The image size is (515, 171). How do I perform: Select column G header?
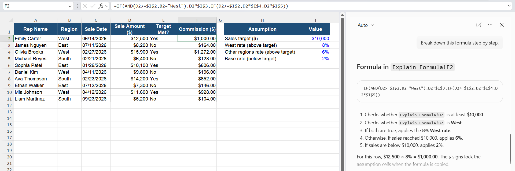220,20
